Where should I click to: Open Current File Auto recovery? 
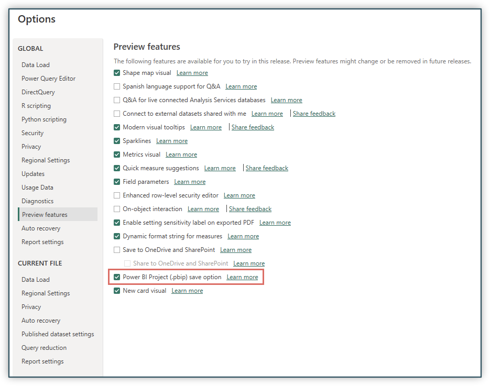(41, 321)
